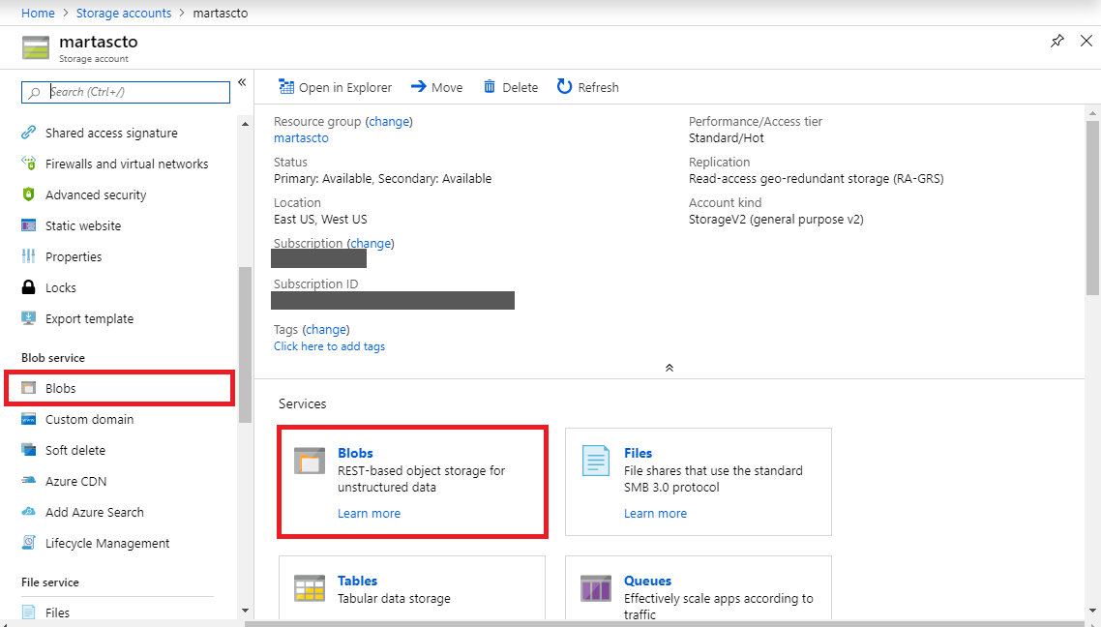Collapse the sidebar with the double chevron

pos(242,82)
